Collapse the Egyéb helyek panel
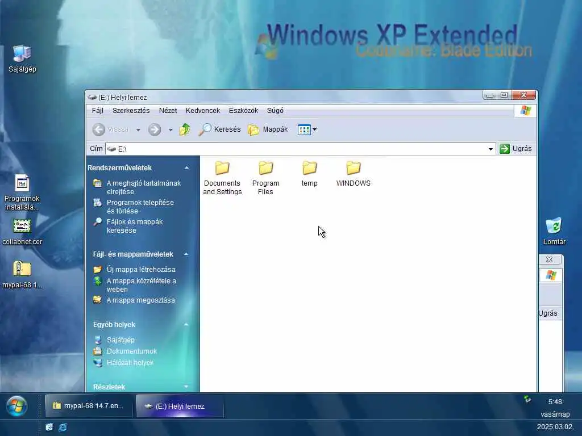This screenshot has height=436, width=582. pos(186,325)
